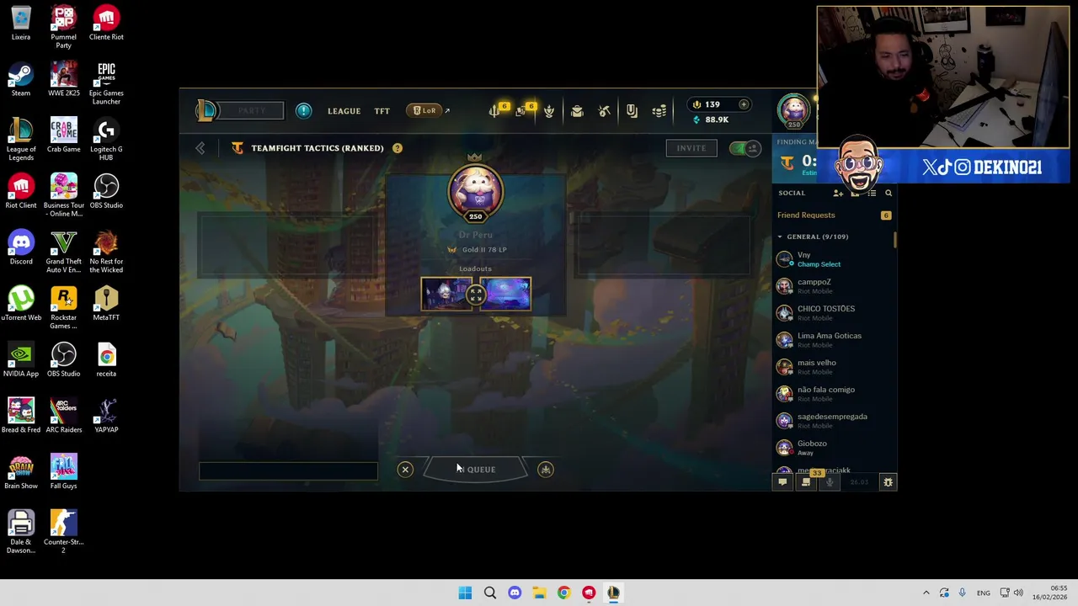
Task: Open taskbar Search
Action: pyautogui.click(x=489, y=593)
